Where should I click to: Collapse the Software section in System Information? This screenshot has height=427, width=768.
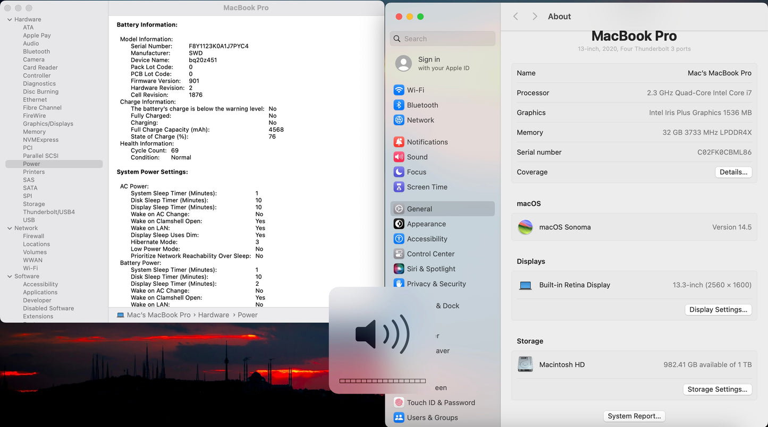(10, 276)
